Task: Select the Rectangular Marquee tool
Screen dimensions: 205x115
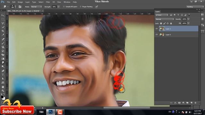Action: tap(3, 19)
